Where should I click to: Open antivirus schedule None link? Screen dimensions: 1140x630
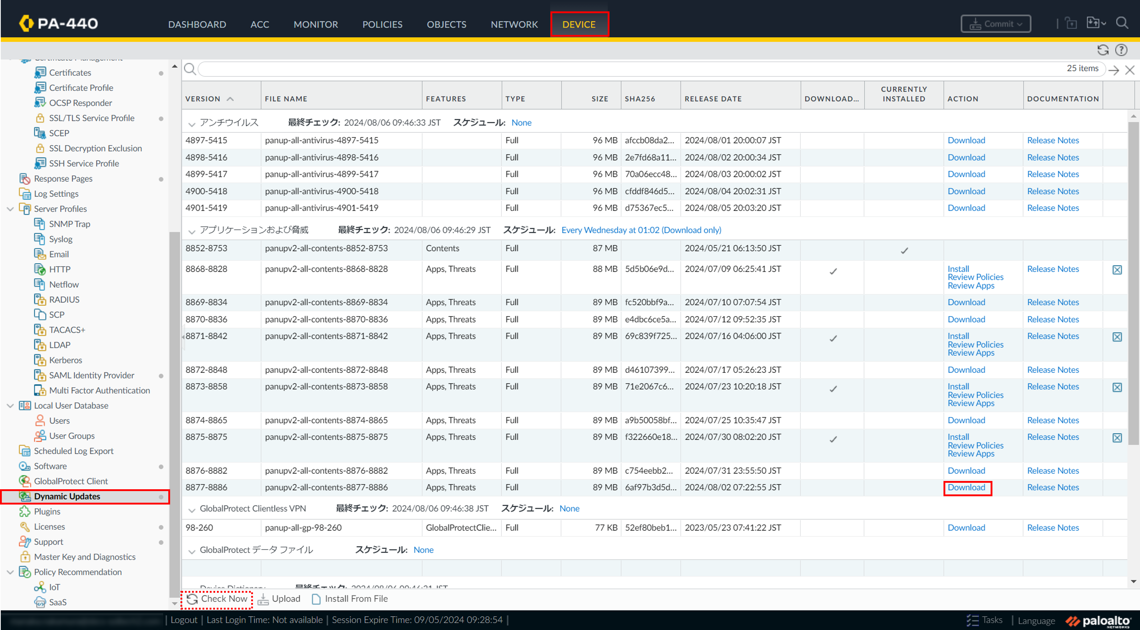521,122
